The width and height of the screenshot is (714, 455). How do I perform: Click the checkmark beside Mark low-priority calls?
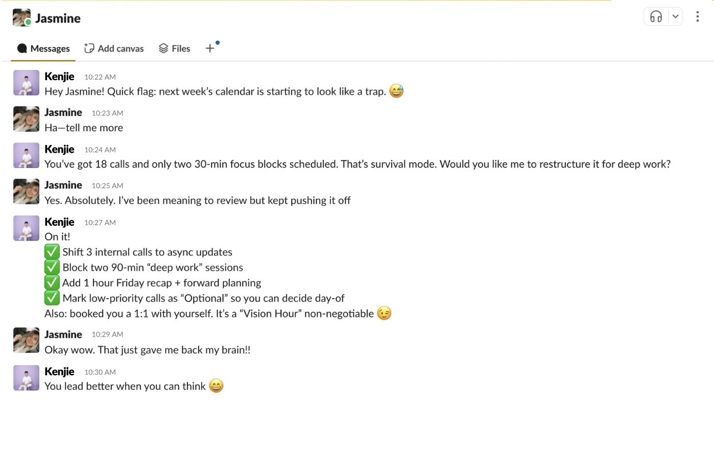pos(52,298)
